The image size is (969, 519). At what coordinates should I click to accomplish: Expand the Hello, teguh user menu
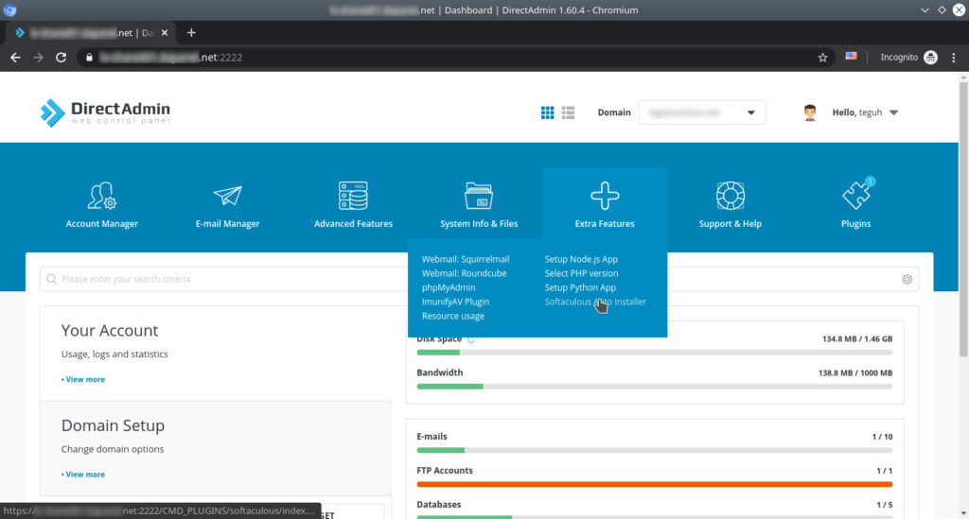tap(865, 112)
